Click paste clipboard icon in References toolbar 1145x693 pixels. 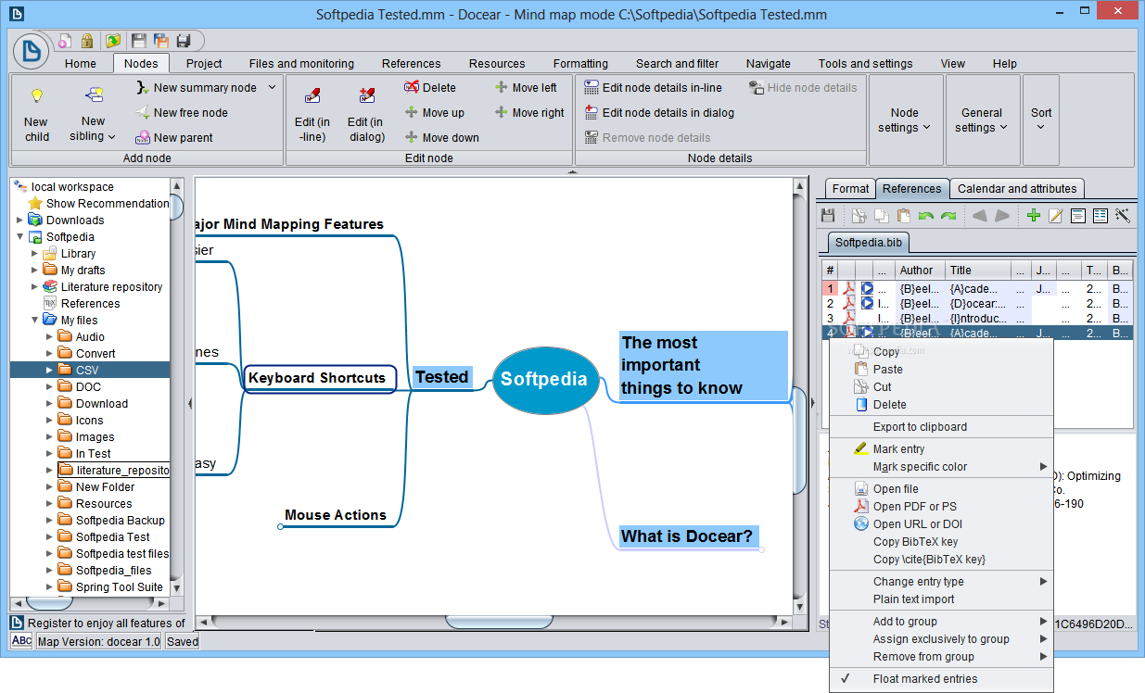click(904, 215)
